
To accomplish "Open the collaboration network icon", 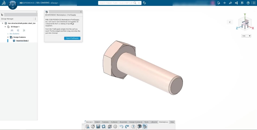I will (236, 3).
